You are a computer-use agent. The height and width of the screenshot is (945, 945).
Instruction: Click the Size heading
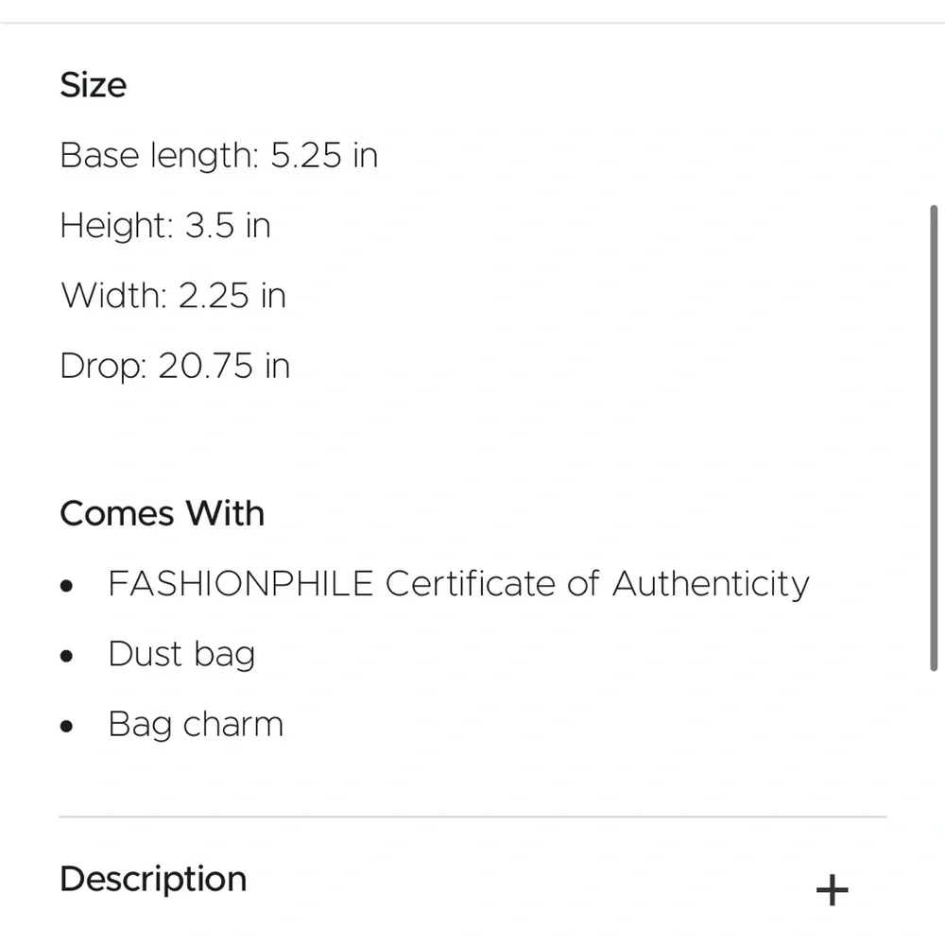(x=93, y=85)
